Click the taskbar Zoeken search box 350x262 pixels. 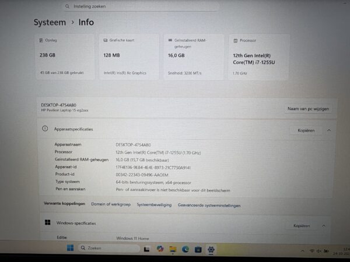[109, 248]
